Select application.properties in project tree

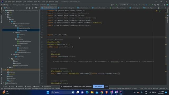21,65
